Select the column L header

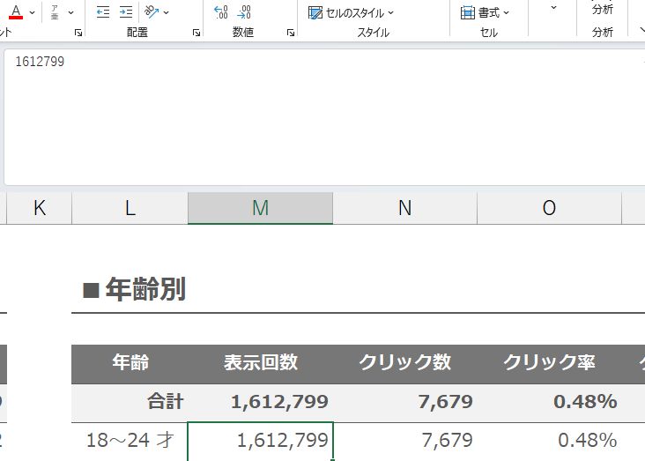click(x=130, y=208)
